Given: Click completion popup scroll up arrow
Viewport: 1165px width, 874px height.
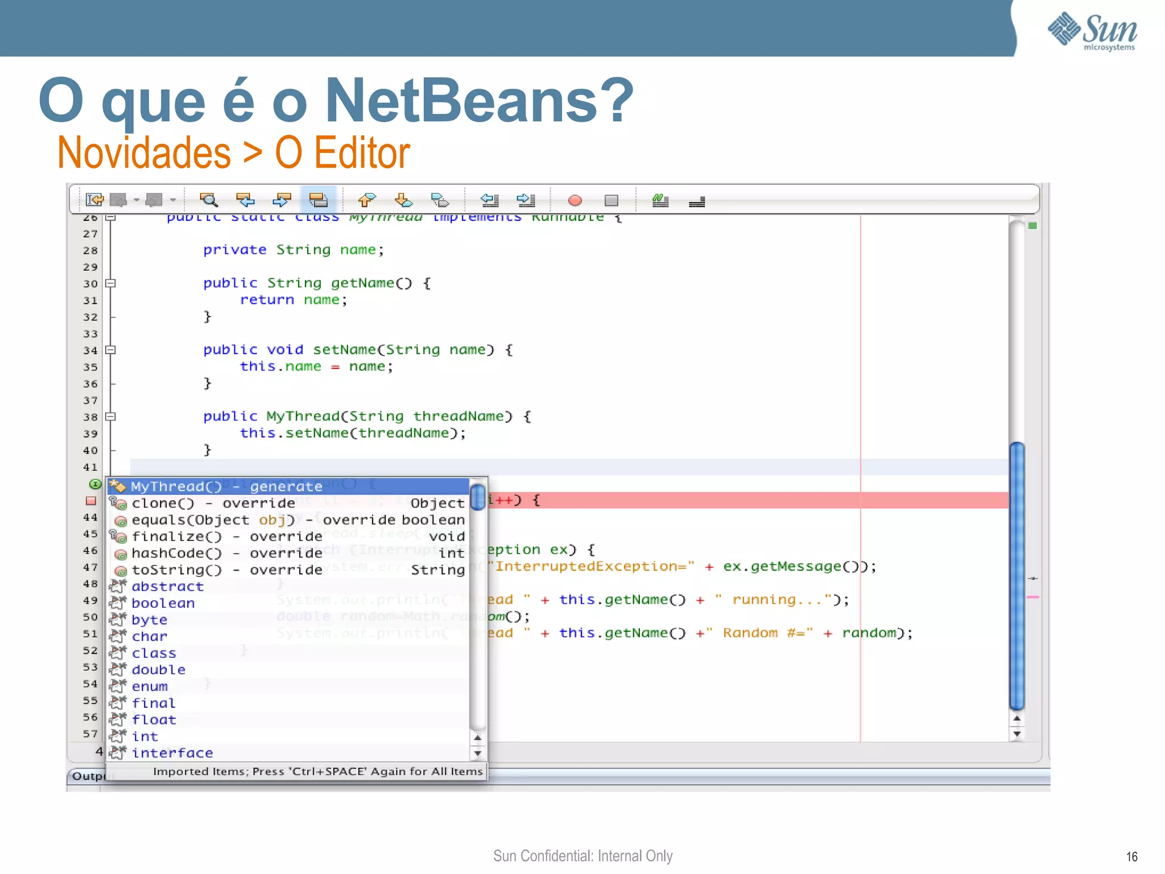Looking at the screenshot, I should [x=478, y=738].
